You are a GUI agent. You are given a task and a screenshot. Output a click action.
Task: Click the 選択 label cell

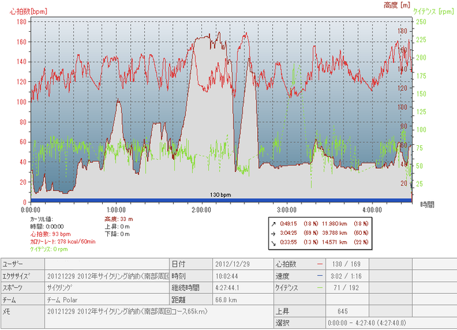(x=300, y=323)
